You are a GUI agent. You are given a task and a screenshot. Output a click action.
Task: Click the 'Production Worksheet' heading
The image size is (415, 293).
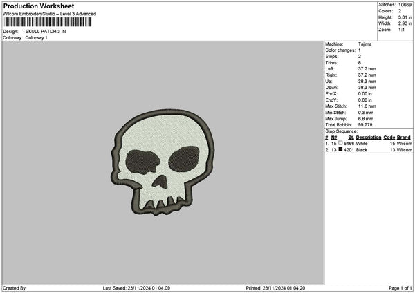pos(39,6)
